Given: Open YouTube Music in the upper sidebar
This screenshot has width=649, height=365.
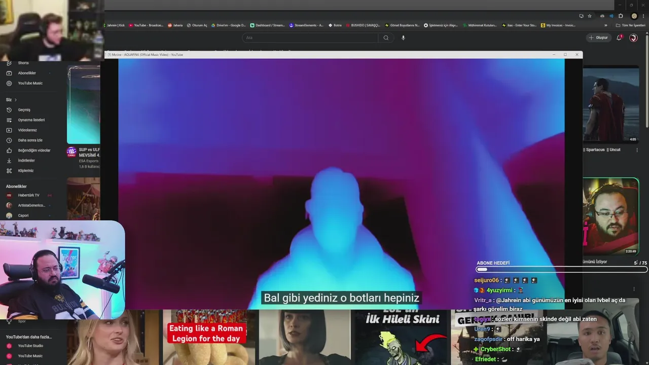Looking at the screenshot, I should pyautogui.click(x=30, y=83).
